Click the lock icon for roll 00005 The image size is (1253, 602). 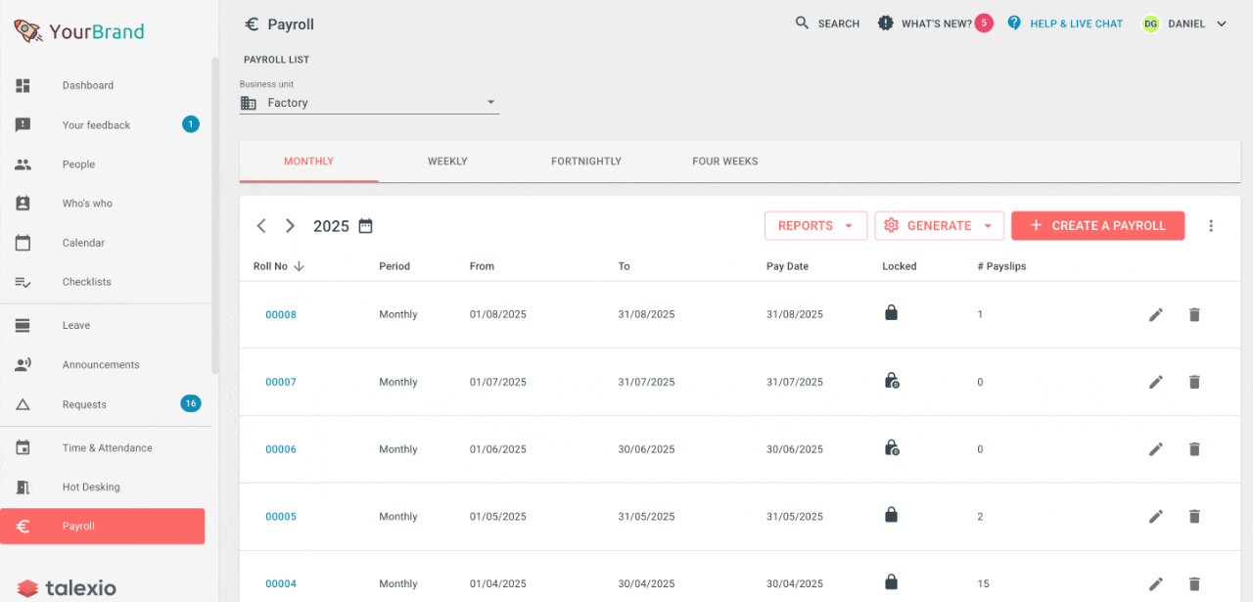pos(891,515)
